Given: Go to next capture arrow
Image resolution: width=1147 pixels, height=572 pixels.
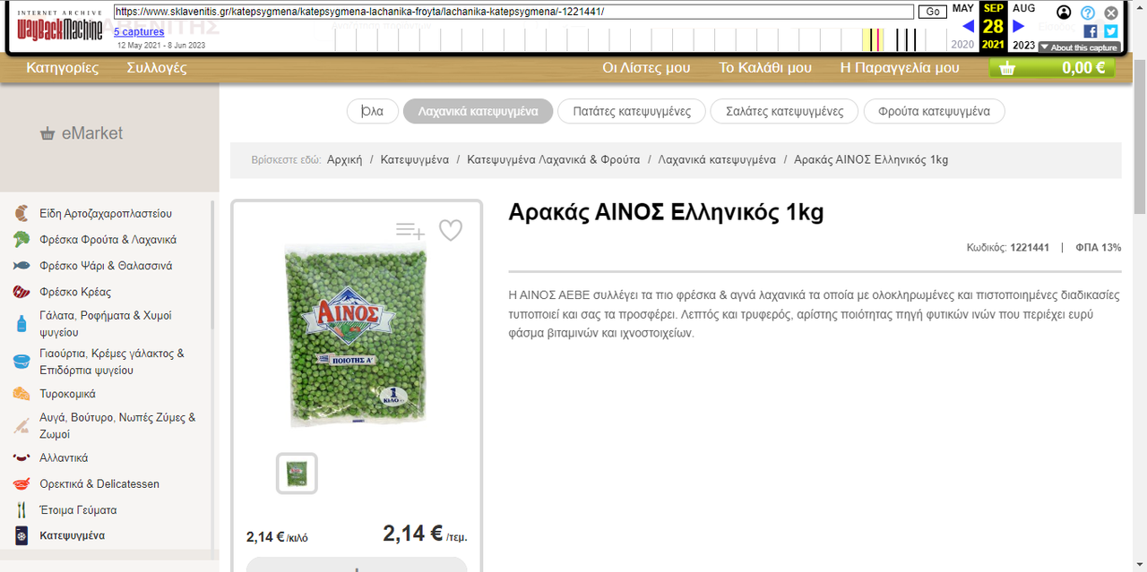Looking at the screenshot, I should coord(1018,26).
